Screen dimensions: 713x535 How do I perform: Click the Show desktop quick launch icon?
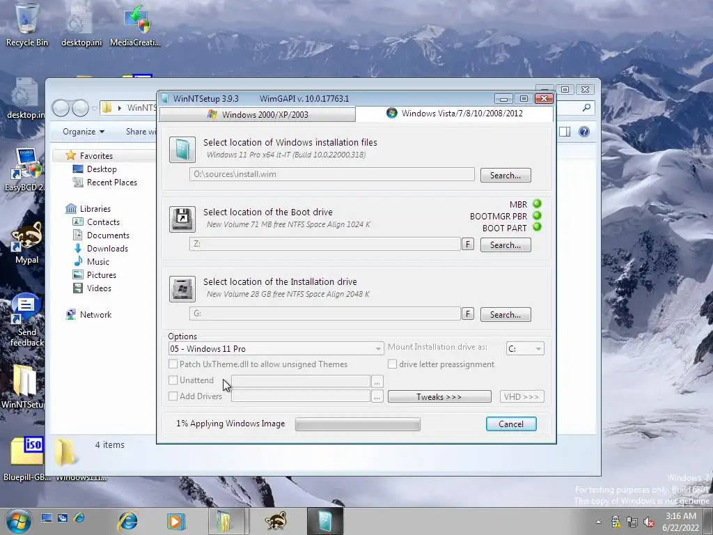(x=47, y=518)
